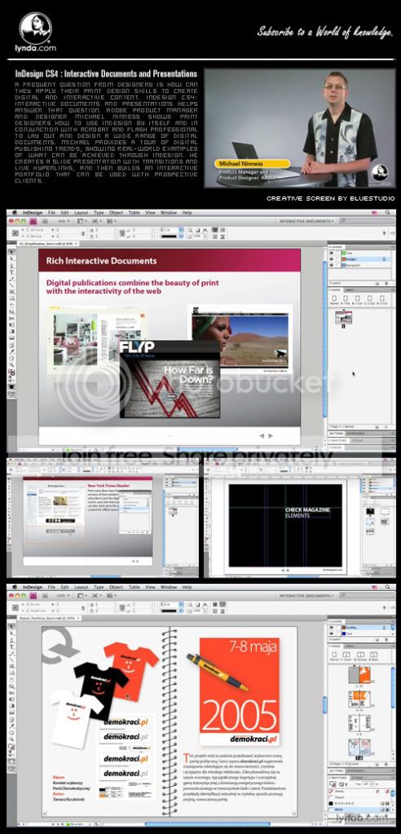Open zoom level dropdown in Digital_Portfolio window
This screenshot has height=834, width=401.
tap(63, 595)
